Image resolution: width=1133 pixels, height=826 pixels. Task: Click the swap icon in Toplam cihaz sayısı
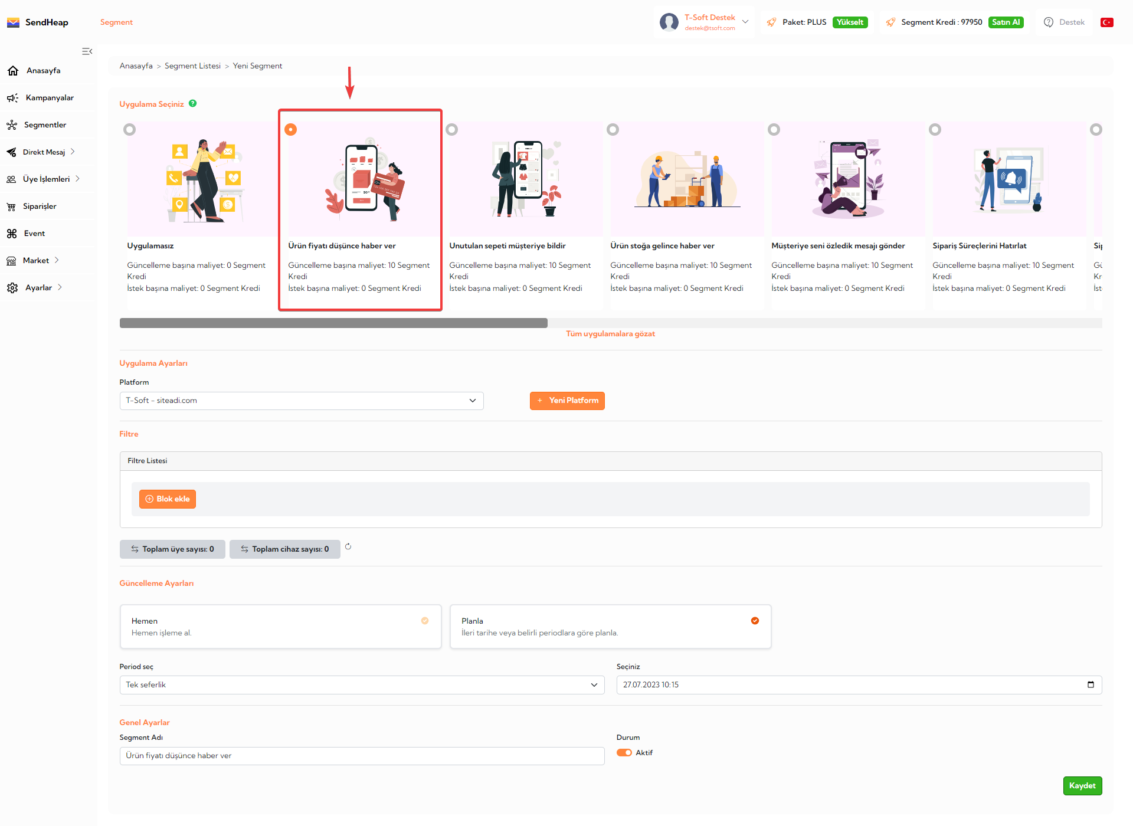coord(244,549)
